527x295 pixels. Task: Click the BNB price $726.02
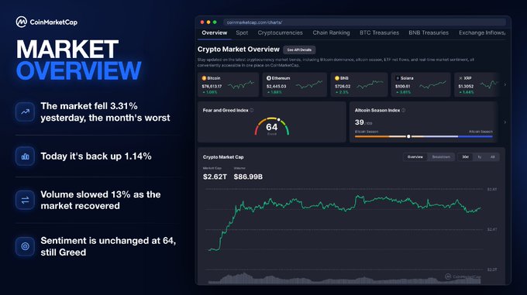click(x=343, y=86)
